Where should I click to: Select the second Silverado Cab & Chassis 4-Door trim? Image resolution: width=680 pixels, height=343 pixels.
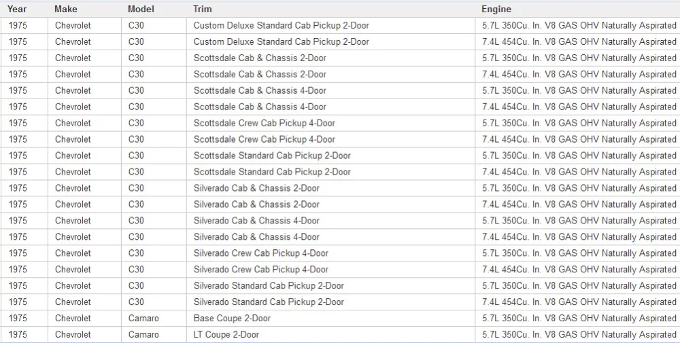(x=256, y=237)
